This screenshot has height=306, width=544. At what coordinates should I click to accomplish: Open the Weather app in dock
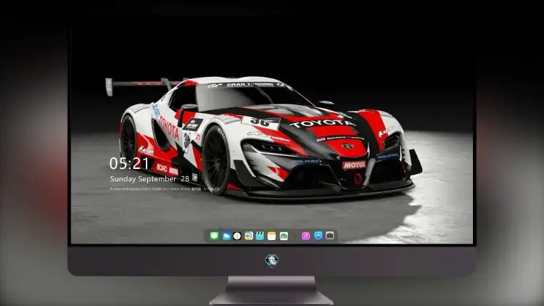click(x=226, y=236)
